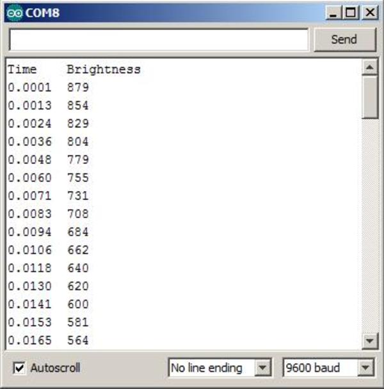The height and width of the screenshot is (389, 384).
Task: Click the scrollbar down arrow
Action: (x=369, y=341)
